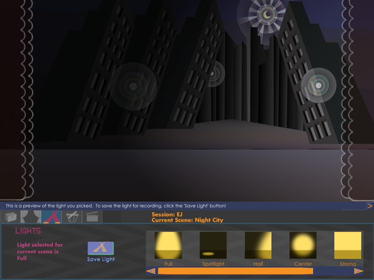This screenshot has height=280, width=374.
Task: Click the LIGHTS panel heading
Action: point(28,231)
